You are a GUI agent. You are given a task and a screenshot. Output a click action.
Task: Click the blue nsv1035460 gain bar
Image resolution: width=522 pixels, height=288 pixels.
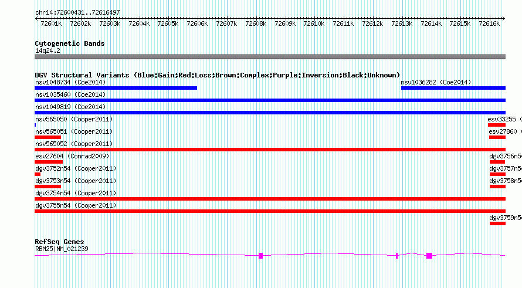270,100
